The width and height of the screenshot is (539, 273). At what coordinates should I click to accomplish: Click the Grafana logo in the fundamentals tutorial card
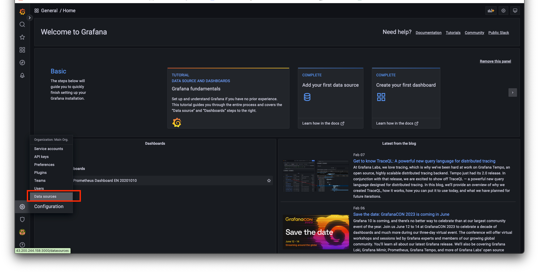[x=177, y=122]
